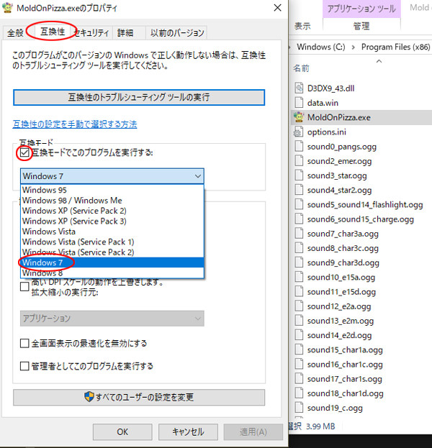Click the sound19_c.ogg file icon
Viewport: 432px width, 448px height.
coord(299,408)
